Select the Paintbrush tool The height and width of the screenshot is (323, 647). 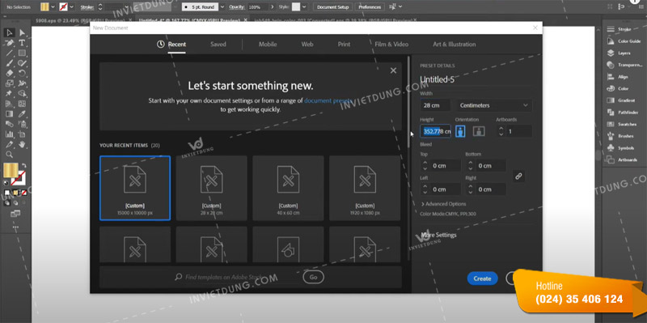point(10,63)
